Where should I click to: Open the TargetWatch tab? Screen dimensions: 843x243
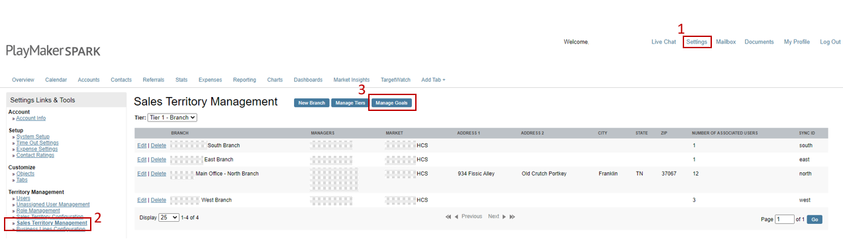click(x=395, y=80)
